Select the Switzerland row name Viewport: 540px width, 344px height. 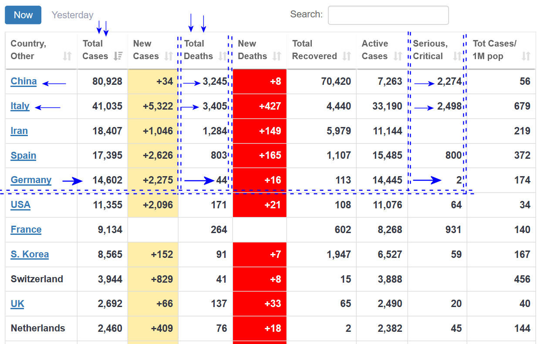coord(37,279)
